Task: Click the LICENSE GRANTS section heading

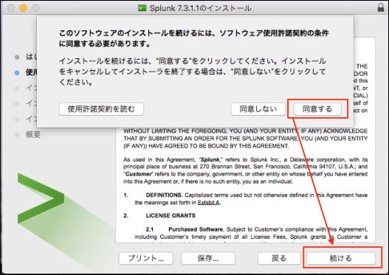Action: tap(171, 215)
